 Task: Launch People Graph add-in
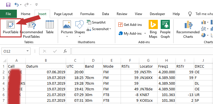pyautogui.click(x=165, y=29)
